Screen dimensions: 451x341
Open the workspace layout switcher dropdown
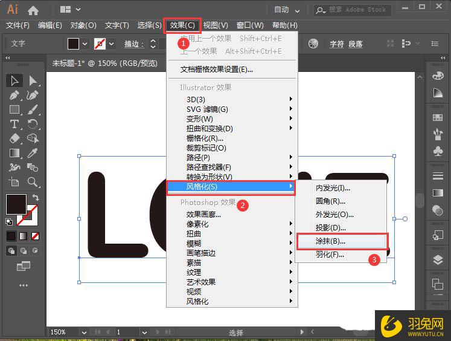pos(70,10)
